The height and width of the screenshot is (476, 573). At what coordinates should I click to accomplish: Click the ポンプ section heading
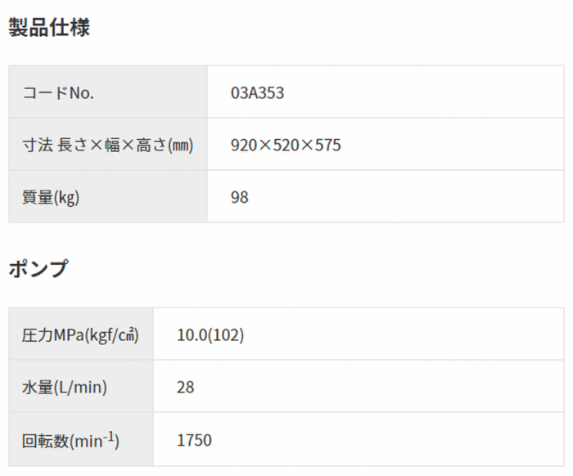click(x=38, y=269)
